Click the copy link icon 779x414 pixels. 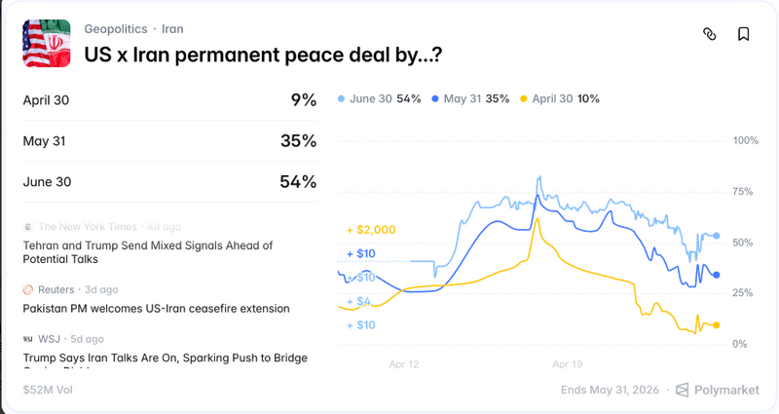pos(710,34)
